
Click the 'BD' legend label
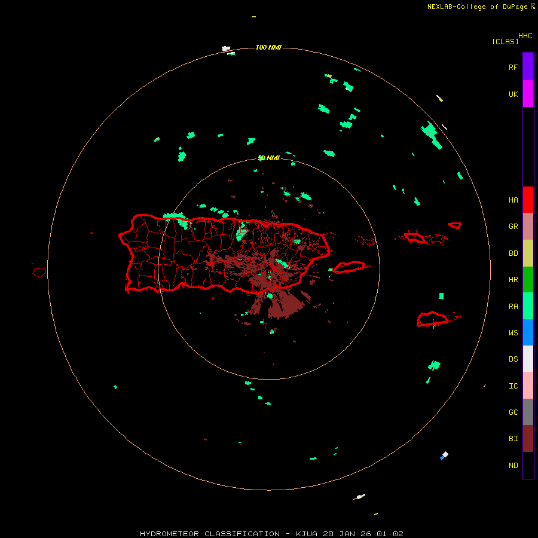(x=513, y=253)
